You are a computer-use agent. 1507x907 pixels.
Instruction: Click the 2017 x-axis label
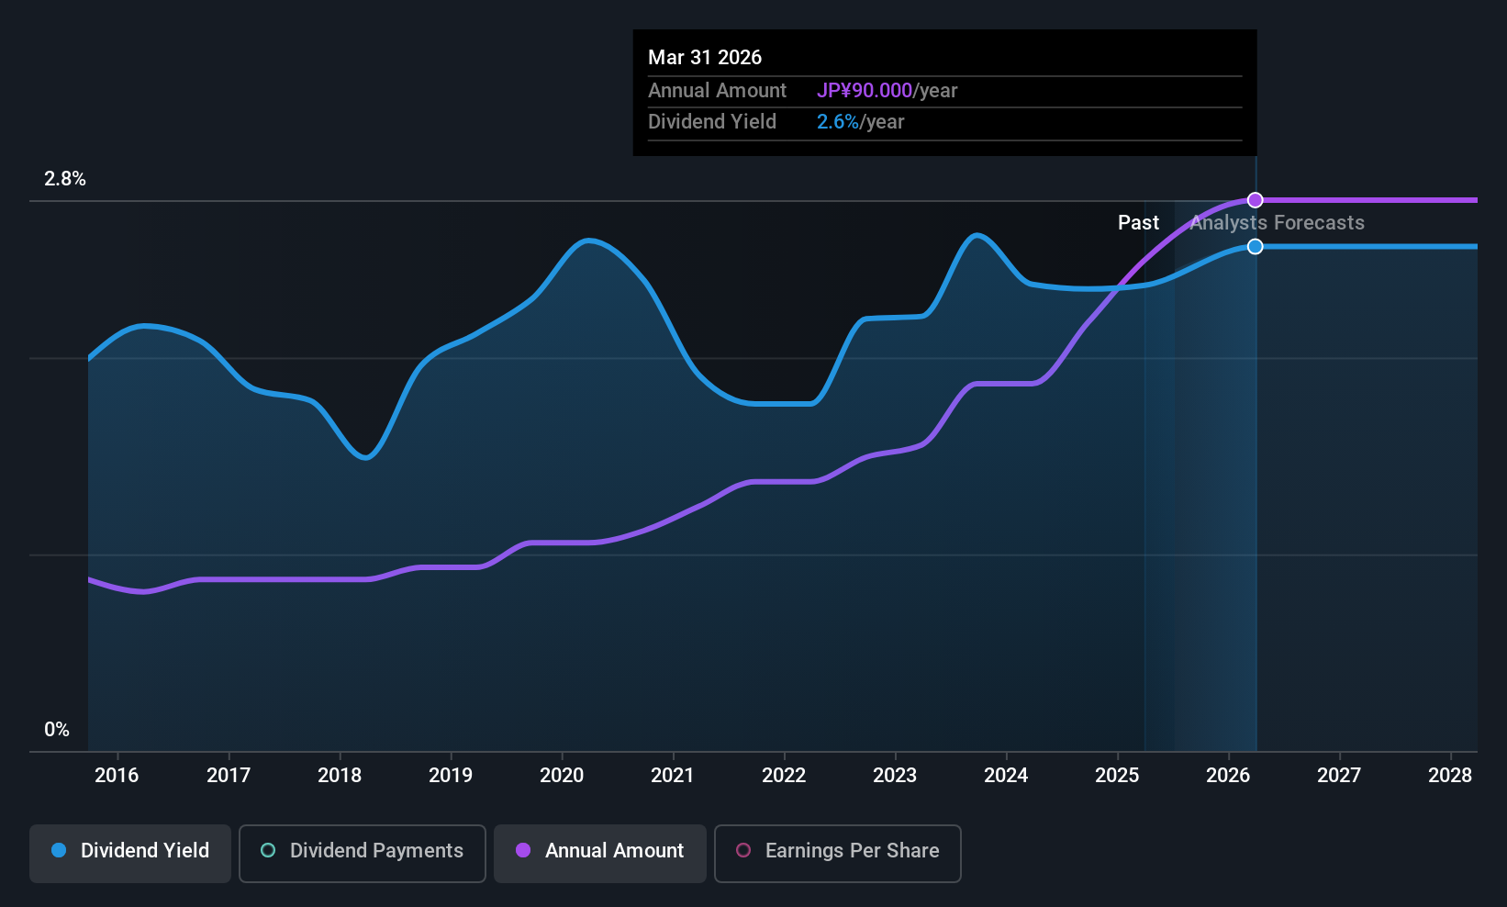[229, 776]
